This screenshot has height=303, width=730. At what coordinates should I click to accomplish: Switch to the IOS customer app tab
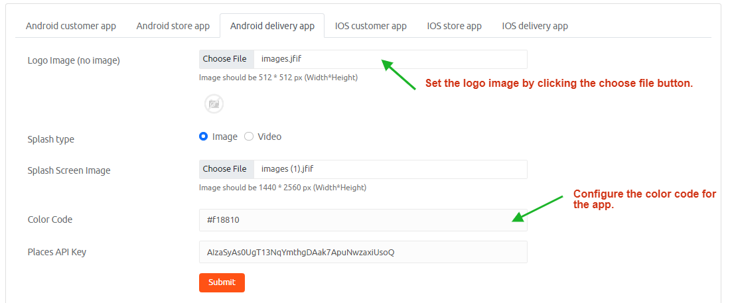[x=370, y=26]
